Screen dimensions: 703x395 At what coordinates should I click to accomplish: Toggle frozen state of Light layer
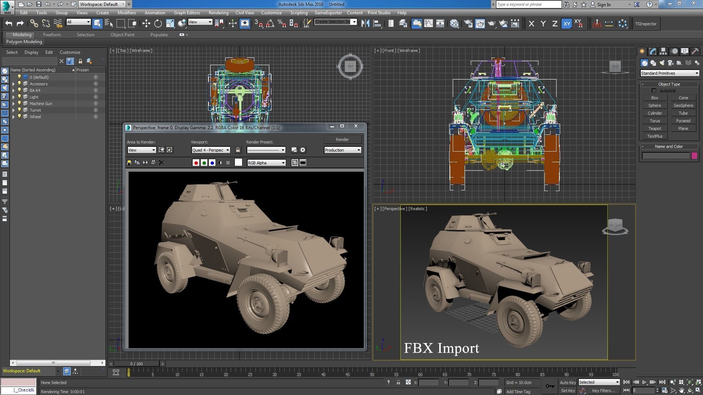96,97
